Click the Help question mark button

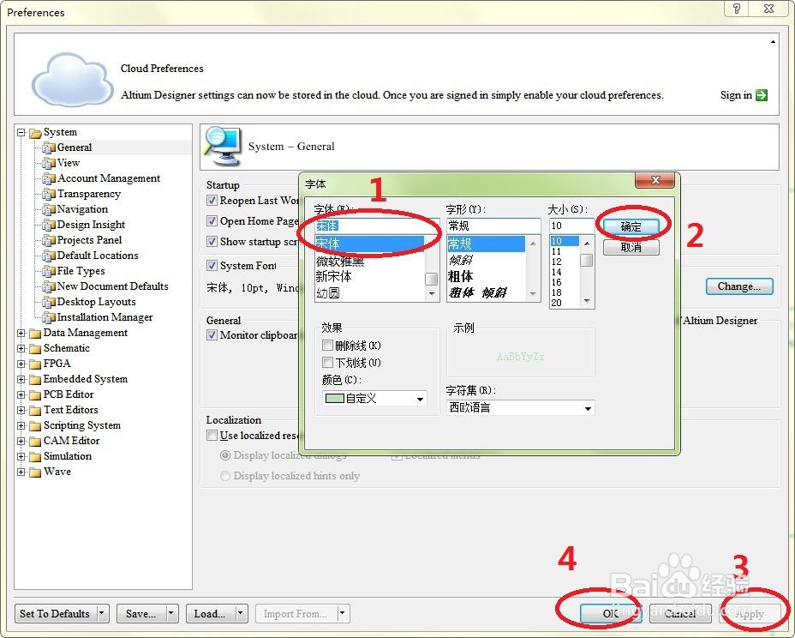(x=737, y=9)
